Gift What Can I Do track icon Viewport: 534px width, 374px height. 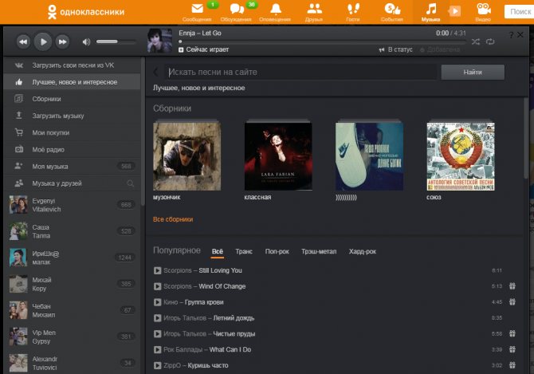(512, 349)
